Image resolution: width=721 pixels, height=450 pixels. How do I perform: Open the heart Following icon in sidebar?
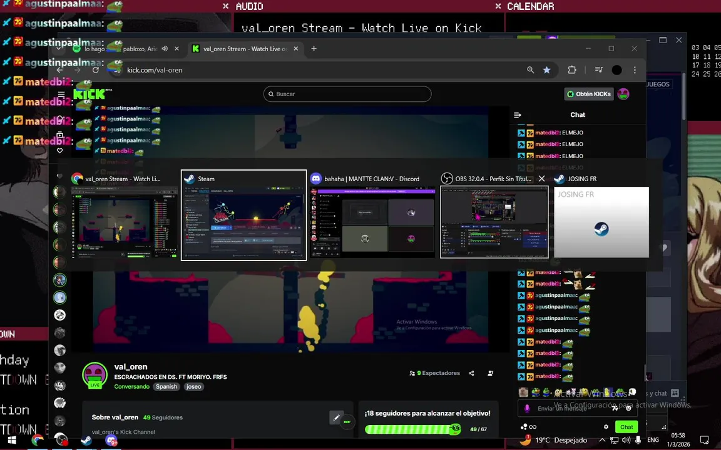point(59,151)
